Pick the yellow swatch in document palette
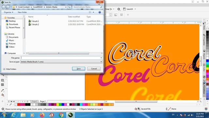Screen dimensions: 209x118 pyautogui.click(x=57, y=104)
